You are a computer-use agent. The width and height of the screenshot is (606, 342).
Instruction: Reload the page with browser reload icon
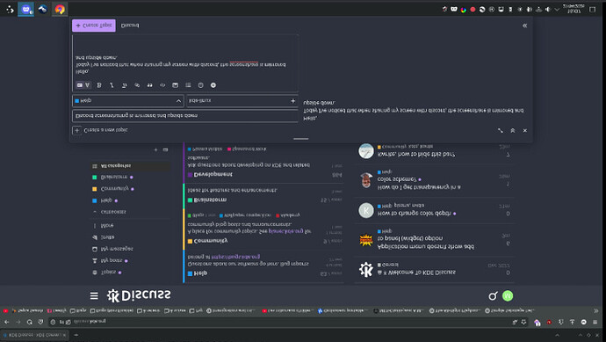coord(29,322)
